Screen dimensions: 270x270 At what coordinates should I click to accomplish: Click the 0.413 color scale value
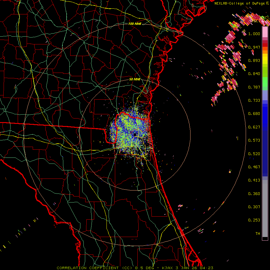point(254,180)
